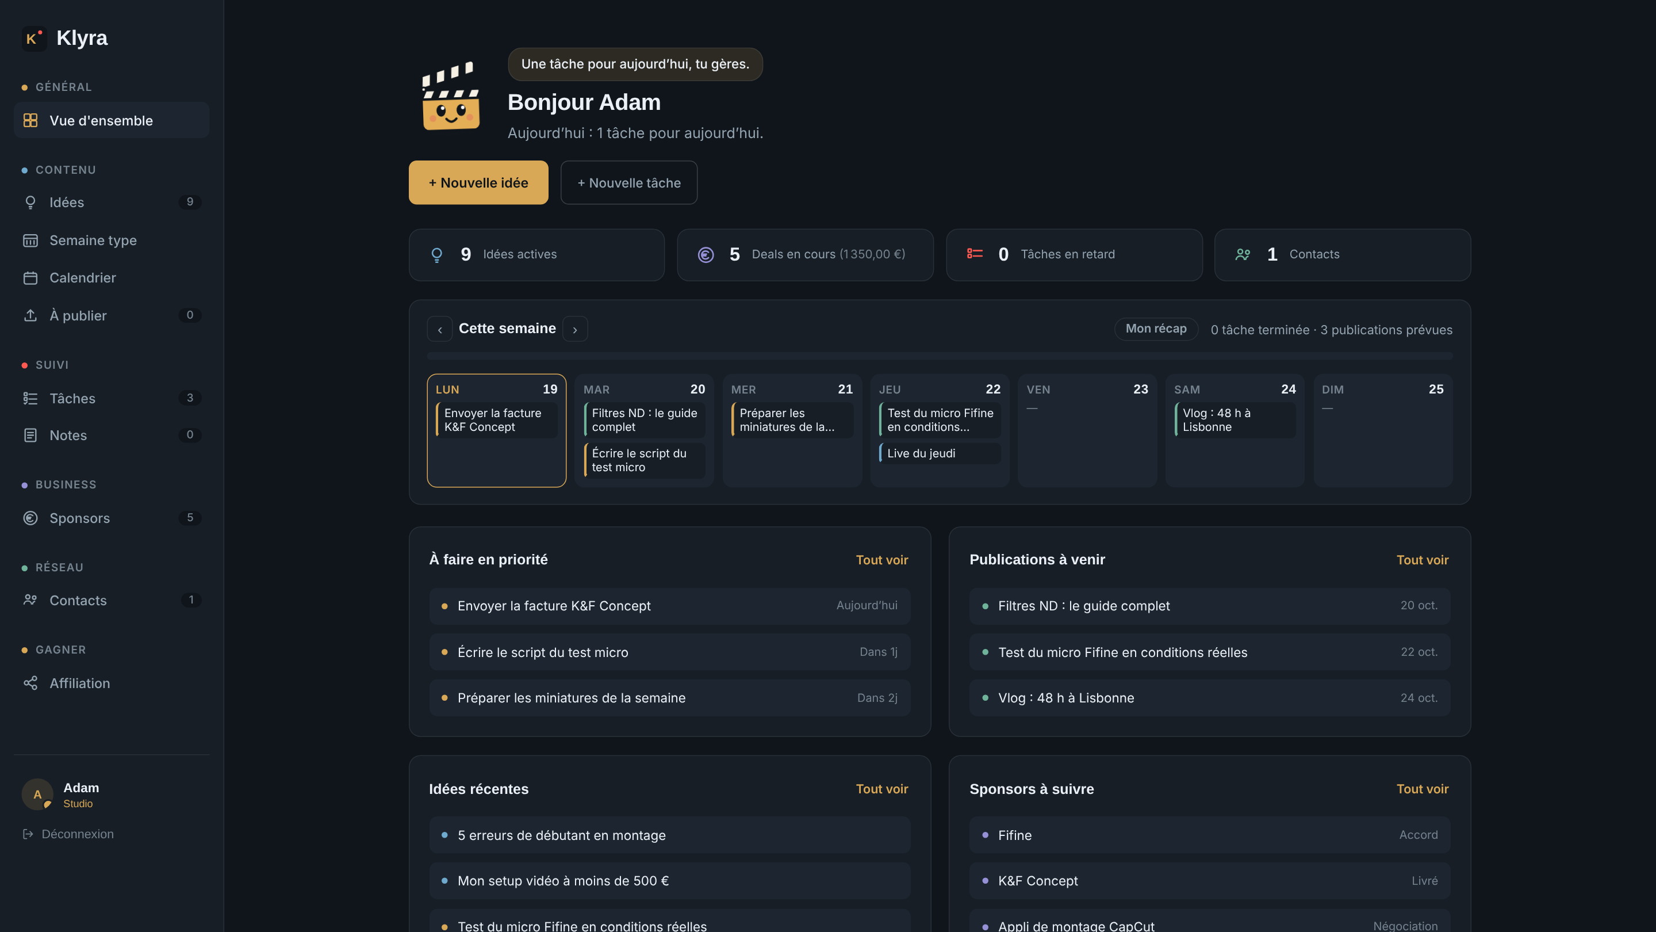The width and height of the screenshot is (1656, 932).
Task: Open Préparer les miniatures de la semaine row
Action: (x=670, y=698)
